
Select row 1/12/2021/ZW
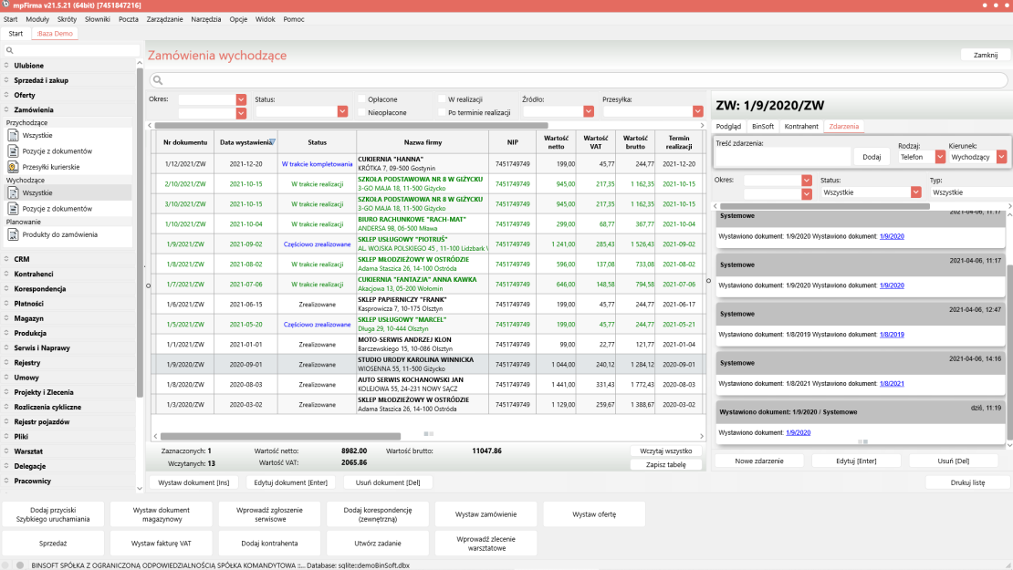coord(428,164)
